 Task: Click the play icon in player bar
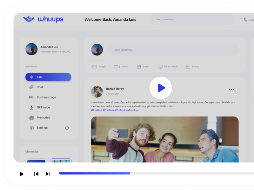click(x=22, y=174)
